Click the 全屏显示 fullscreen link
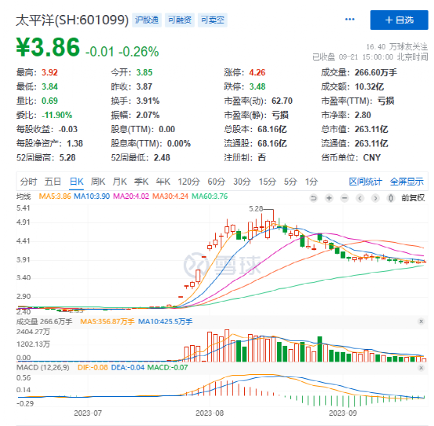This screenshot has width=434, height=426. [407, 182]
